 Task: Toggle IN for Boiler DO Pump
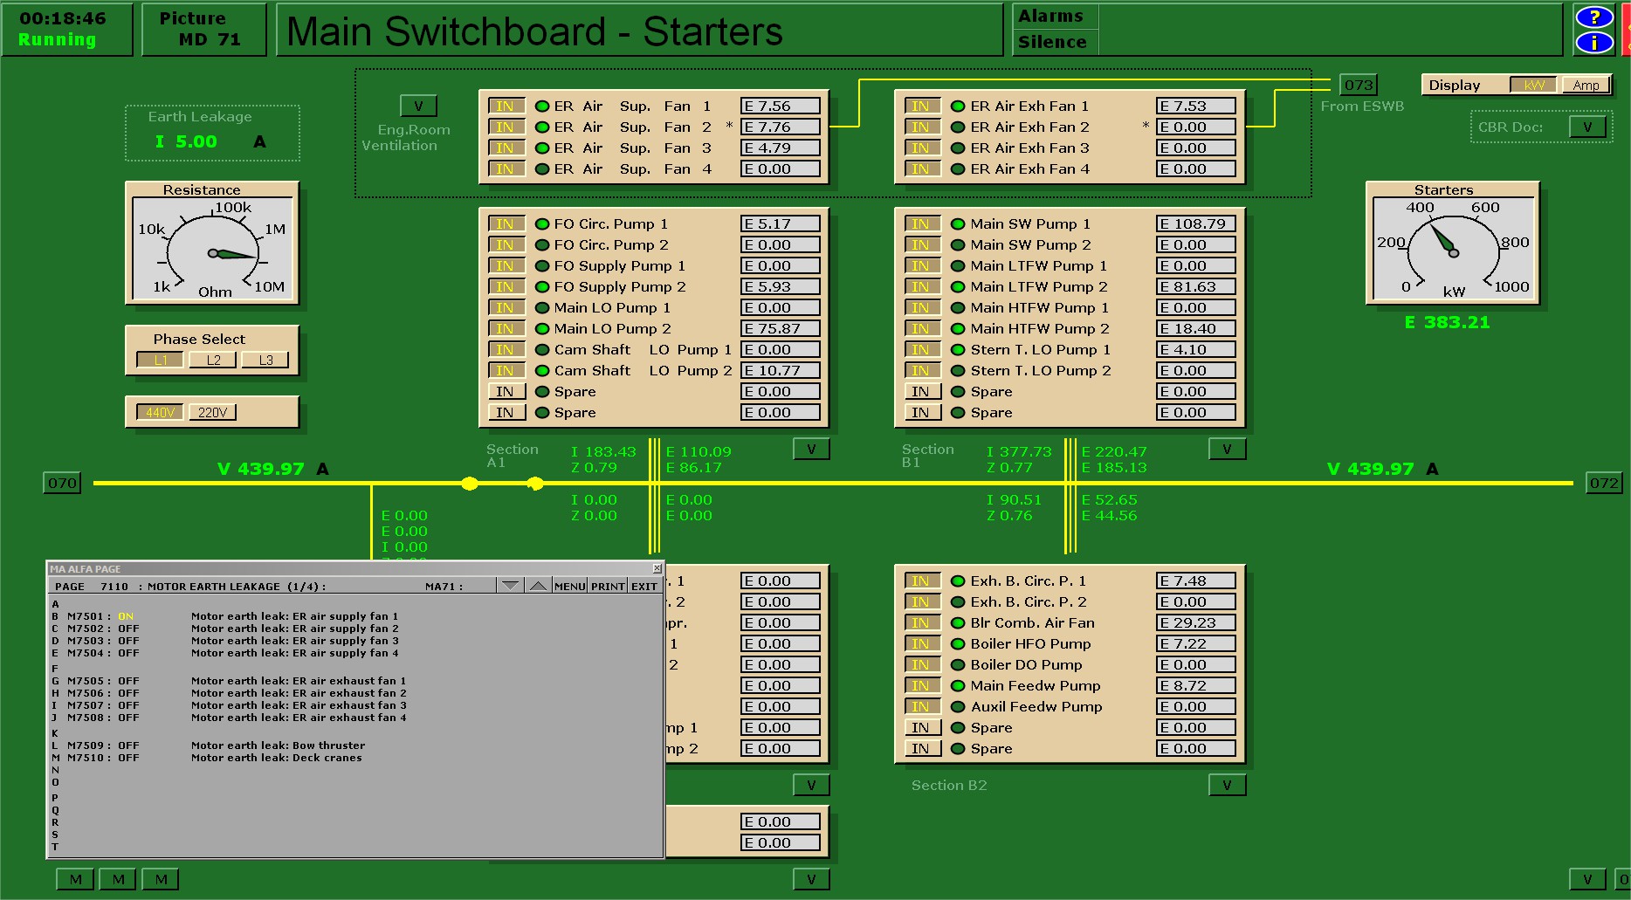(x=921, y=665)
